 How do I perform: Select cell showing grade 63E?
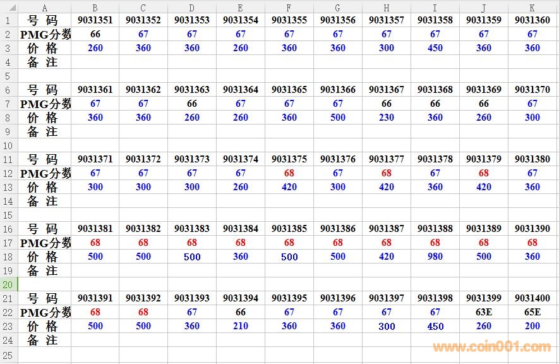tap(483, 312)
